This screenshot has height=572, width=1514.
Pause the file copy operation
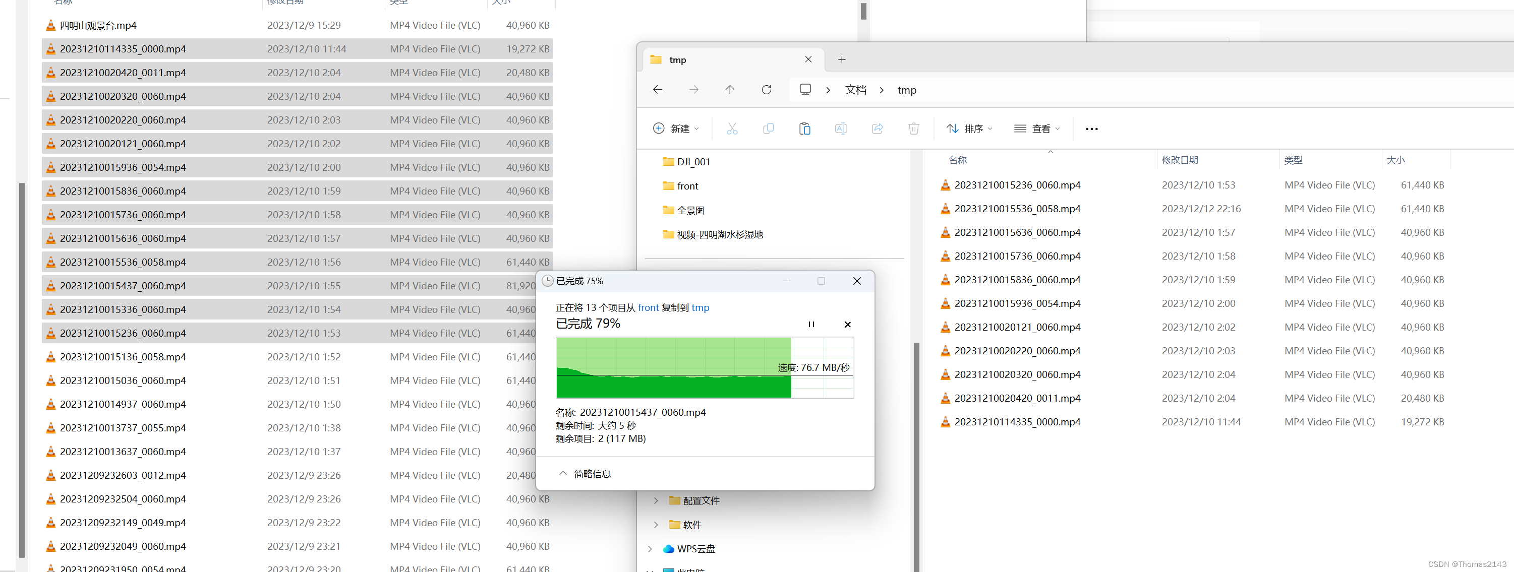[811, 324]
